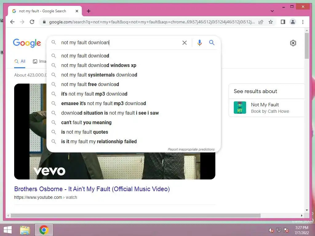This screenshot has width=315, height=236.
Task: Open the Windows Start button
Action: pos(8,230)
